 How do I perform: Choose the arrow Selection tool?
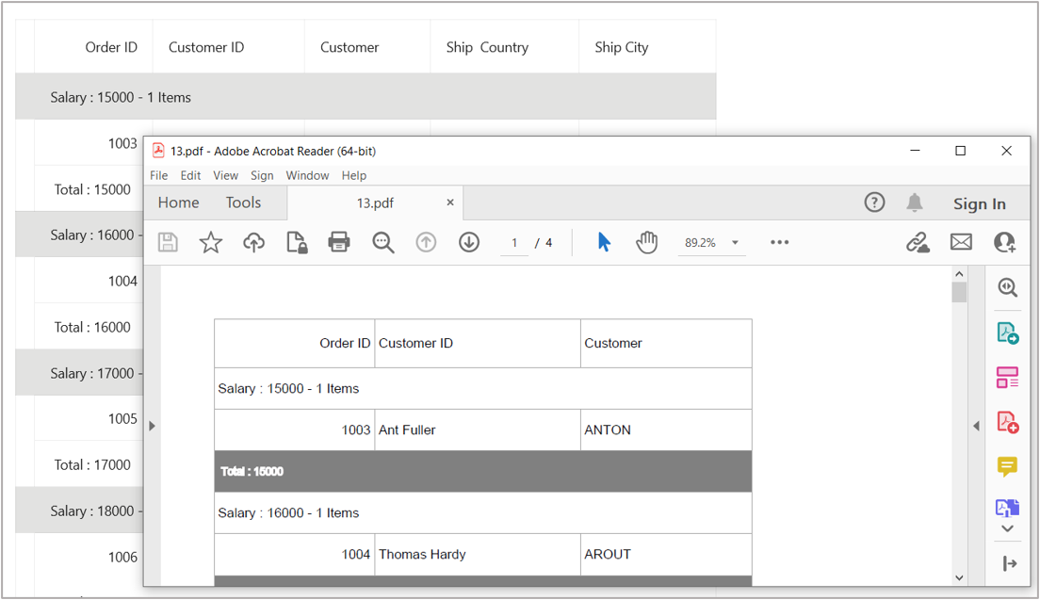604,242
